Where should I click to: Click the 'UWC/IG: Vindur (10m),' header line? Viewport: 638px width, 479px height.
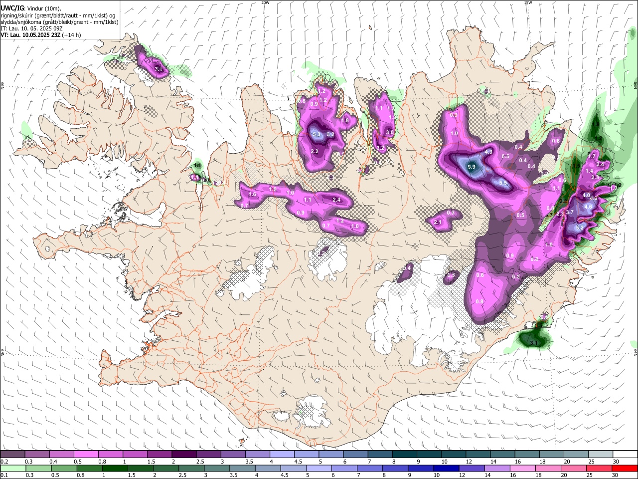[30, 8]
